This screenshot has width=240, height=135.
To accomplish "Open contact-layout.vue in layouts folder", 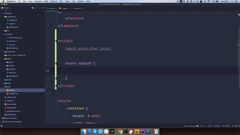I will [x=15, y=37].
